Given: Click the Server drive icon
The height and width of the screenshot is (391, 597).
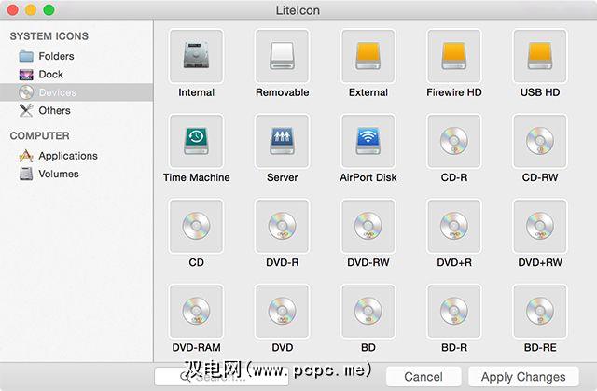Looking at the screenshot, I should [x=282, y=141].
